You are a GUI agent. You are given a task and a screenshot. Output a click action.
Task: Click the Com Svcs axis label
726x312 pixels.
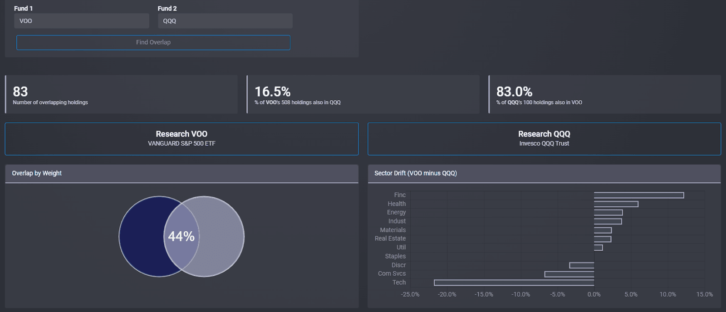tap(392, 273)
